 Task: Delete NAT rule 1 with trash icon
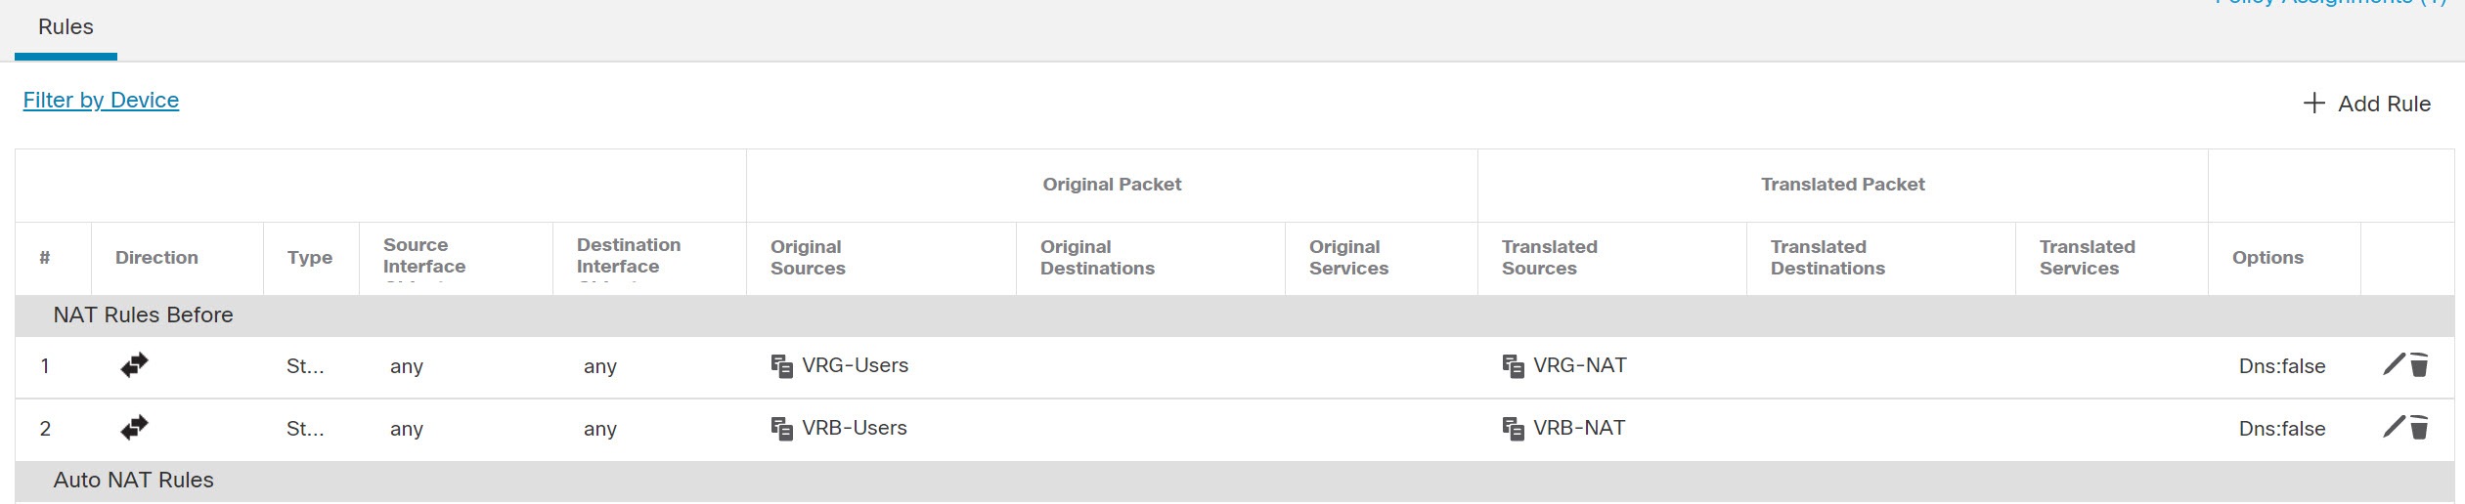[x=2419, y=365]
